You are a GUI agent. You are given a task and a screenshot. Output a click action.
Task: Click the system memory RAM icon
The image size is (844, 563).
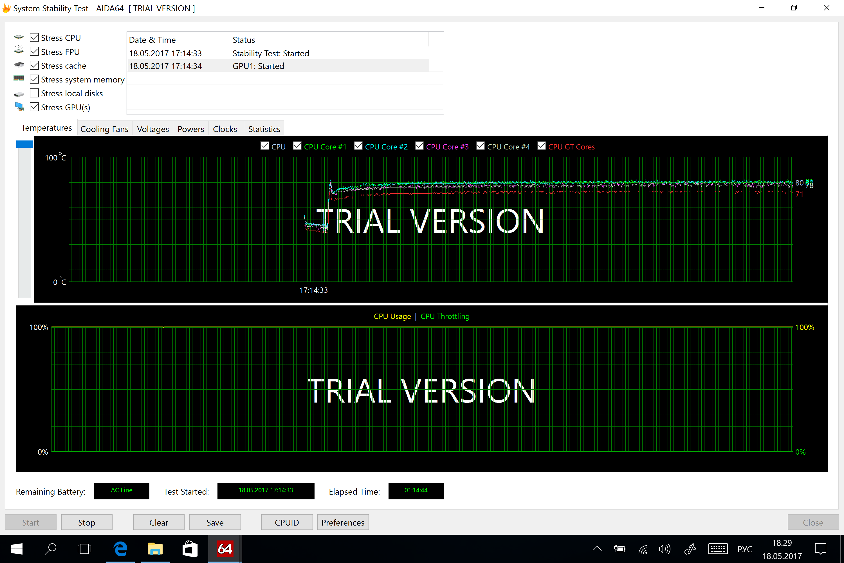[19, 78]
